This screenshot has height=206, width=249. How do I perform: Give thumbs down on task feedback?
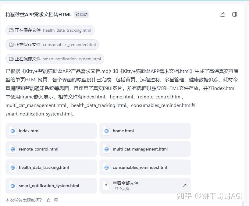[x=56, y=200]
